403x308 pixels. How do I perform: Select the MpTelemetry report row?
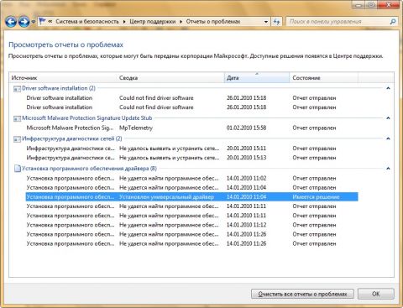(x=191, y=128)
